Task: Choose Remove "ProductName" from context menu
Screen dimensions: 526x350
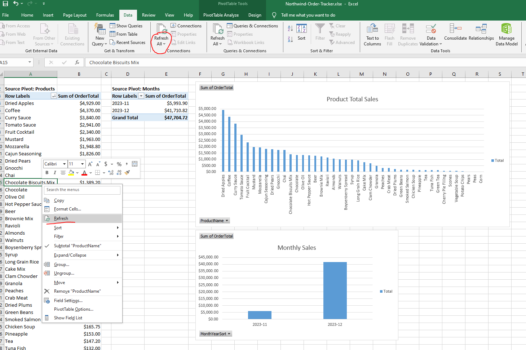Action: (82, 291)
